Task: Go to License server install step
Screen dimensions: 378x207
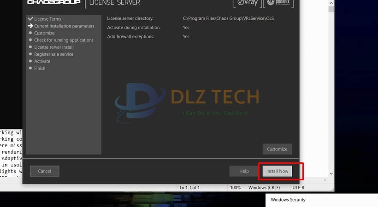Action: click(x=53, y=47)
